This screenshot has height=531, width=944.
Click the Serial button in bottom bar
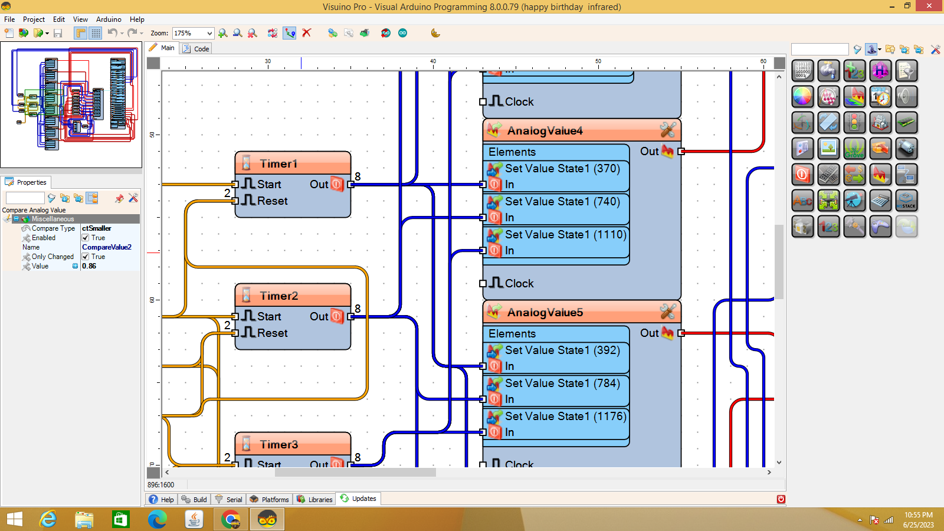228,499
